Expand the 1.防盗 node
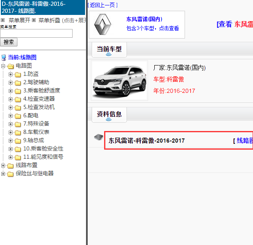The width and height of the screenshot is (253, 245). tap(10, 74)
